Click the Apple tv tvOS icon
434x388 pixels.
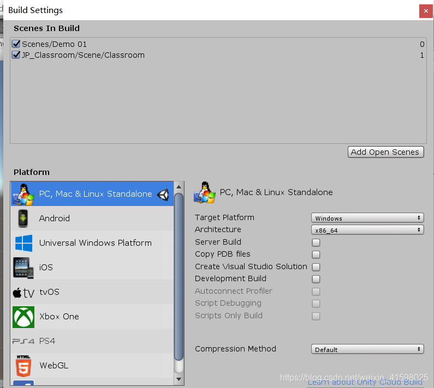pos(23,293)
